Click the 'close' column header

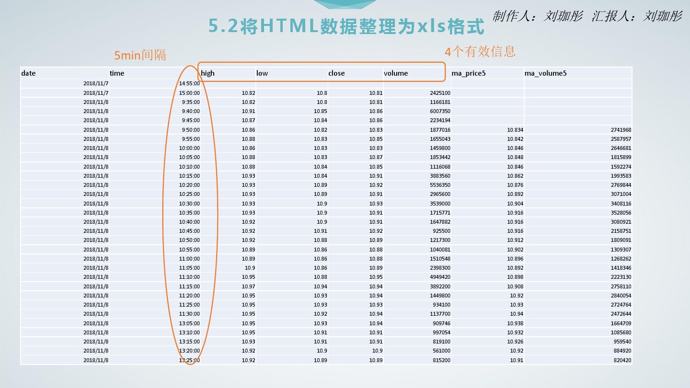pyautogui.click(x=336, y=73)
